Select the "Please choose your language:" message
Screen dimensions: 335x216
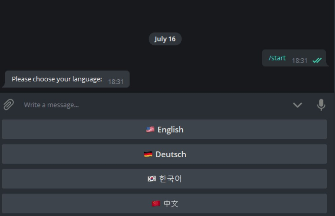click(x=57, y=79)
